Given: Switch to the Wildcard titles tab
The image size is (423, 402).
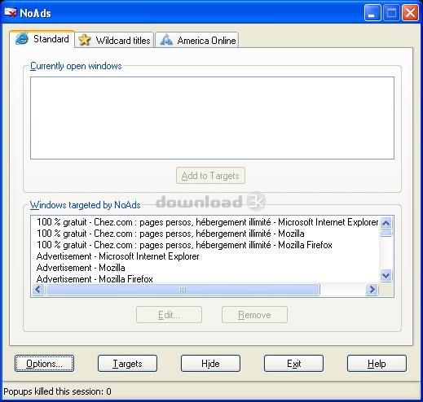Looking at the screenshot, I should tap(114, 40).
